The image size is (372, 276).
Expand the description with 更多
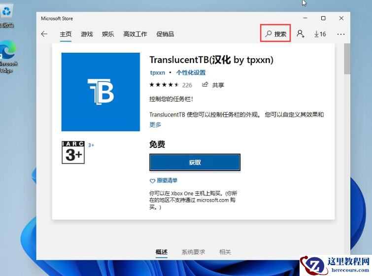[x=155, y=125]
